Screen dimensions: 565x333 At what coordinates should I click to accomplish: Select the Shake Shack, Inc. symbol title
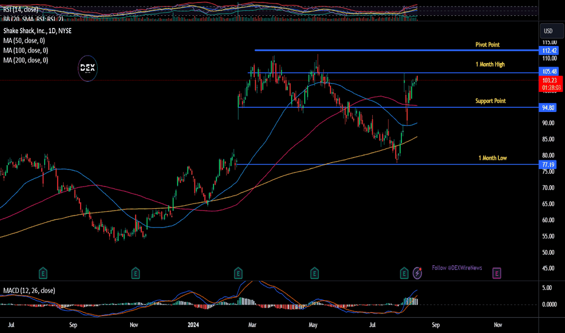(x=38, y=31)
